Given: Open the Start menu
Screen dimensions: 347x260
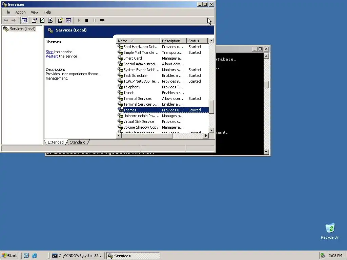Looking at the screenshot, I should click(x=9, y=256).
